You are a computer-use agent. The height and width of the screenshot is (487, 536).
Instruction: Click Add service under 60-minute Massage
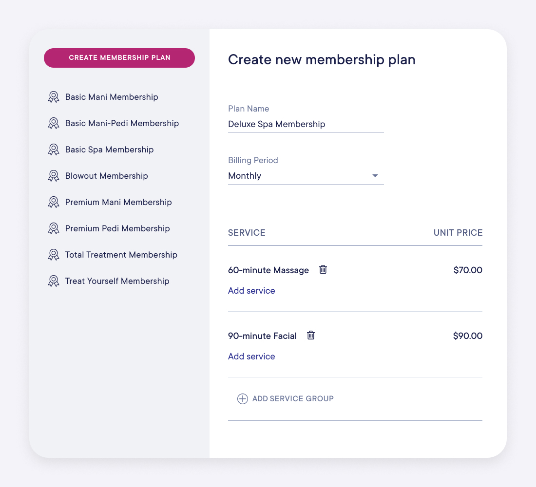click(x=251, y=290)
